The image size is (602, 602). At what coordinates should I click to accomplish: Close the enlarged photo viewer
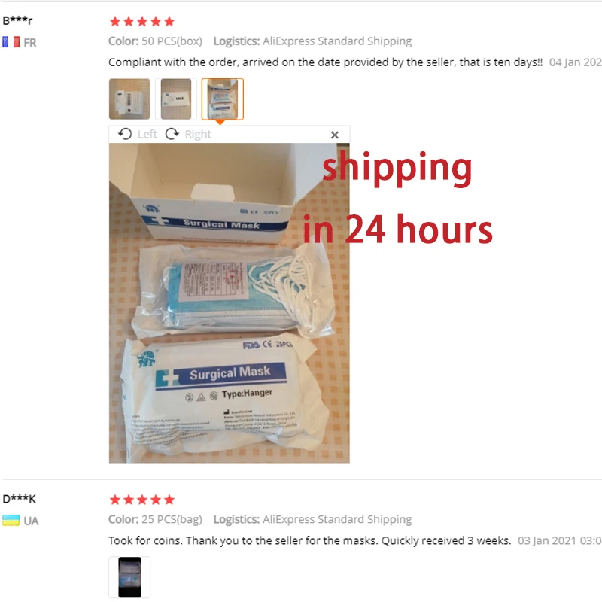(335, 135)
